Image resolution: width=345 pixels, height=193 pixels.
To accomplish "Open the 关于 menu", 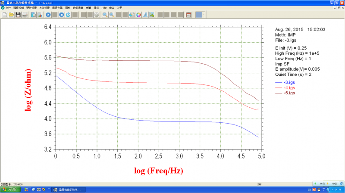I will 119,8.
